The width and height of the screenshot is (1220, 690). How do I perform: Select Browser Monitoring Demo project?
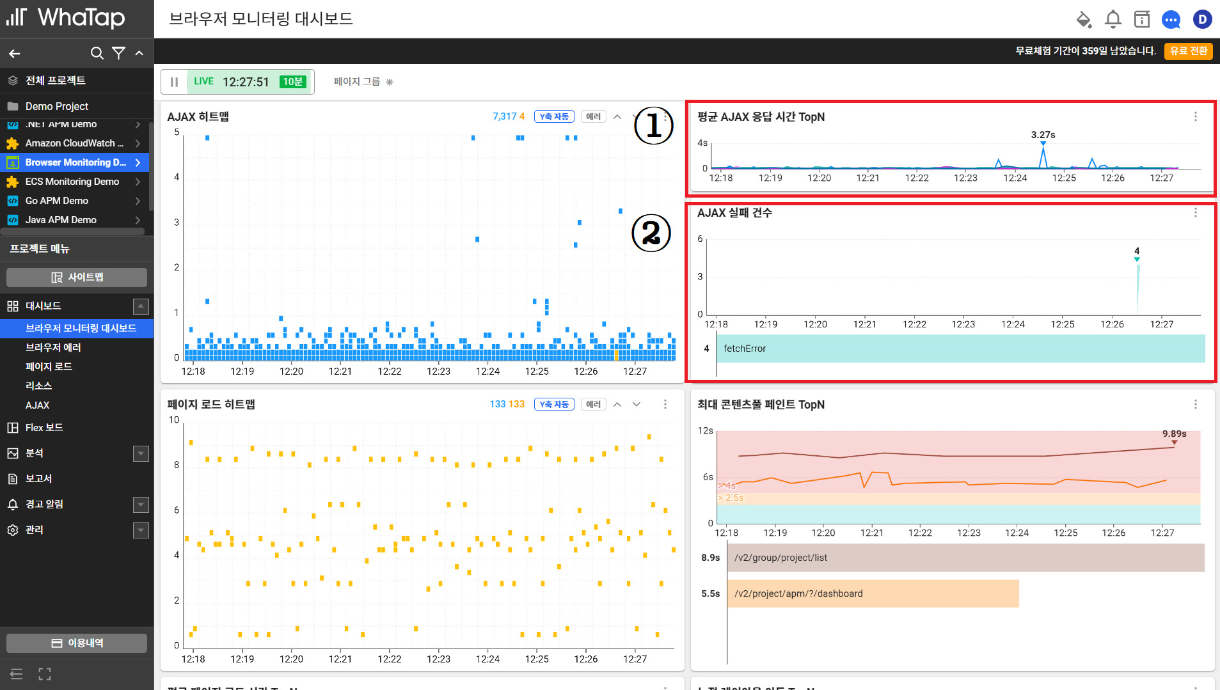74,162
